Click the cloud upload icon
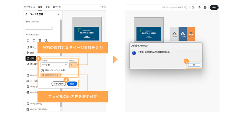Image resolution: width=242 pixels, height=116 pixels. click(x=199, y=7)
